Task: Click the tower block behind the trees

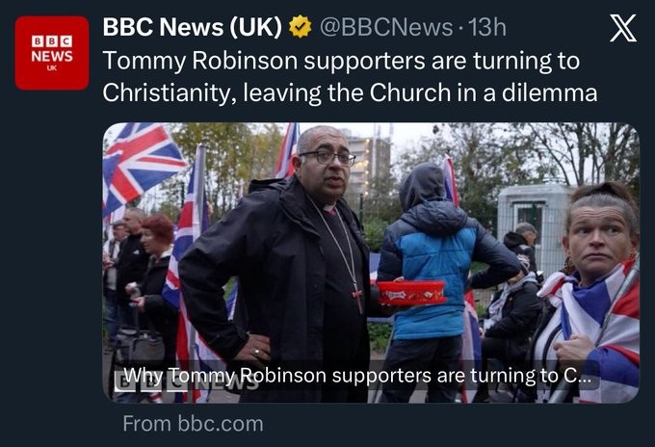Action: [368, 165]
